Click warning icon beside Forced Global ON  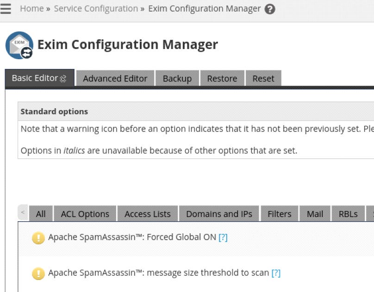tap(38, 237)
